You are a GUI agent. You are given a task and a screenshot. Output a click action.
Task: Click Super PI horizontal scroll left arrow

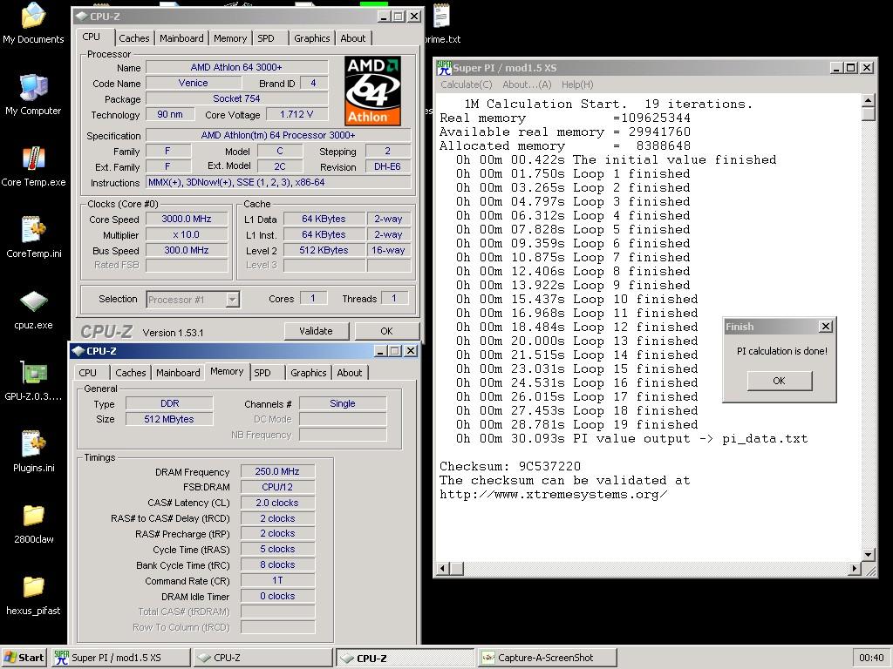pyautogui.click(x=444, y=568)
